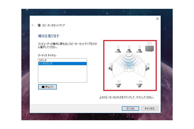Go back with the left arrow
This screenshot has width=194, height=129.
click(33, 25)
